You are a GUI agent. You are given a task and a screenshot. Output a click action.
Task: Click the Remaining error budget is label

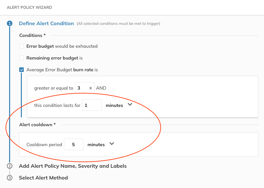[54, 58]
